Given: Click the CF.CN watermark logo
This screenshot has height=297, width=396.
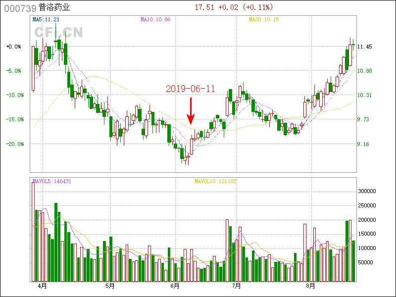Looking at the screenshot, I should coord(58,32).
